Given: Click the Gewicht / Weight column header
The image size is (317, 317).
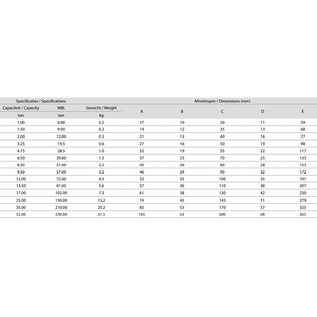Looking at the screenshot, I should coord(101,108).
